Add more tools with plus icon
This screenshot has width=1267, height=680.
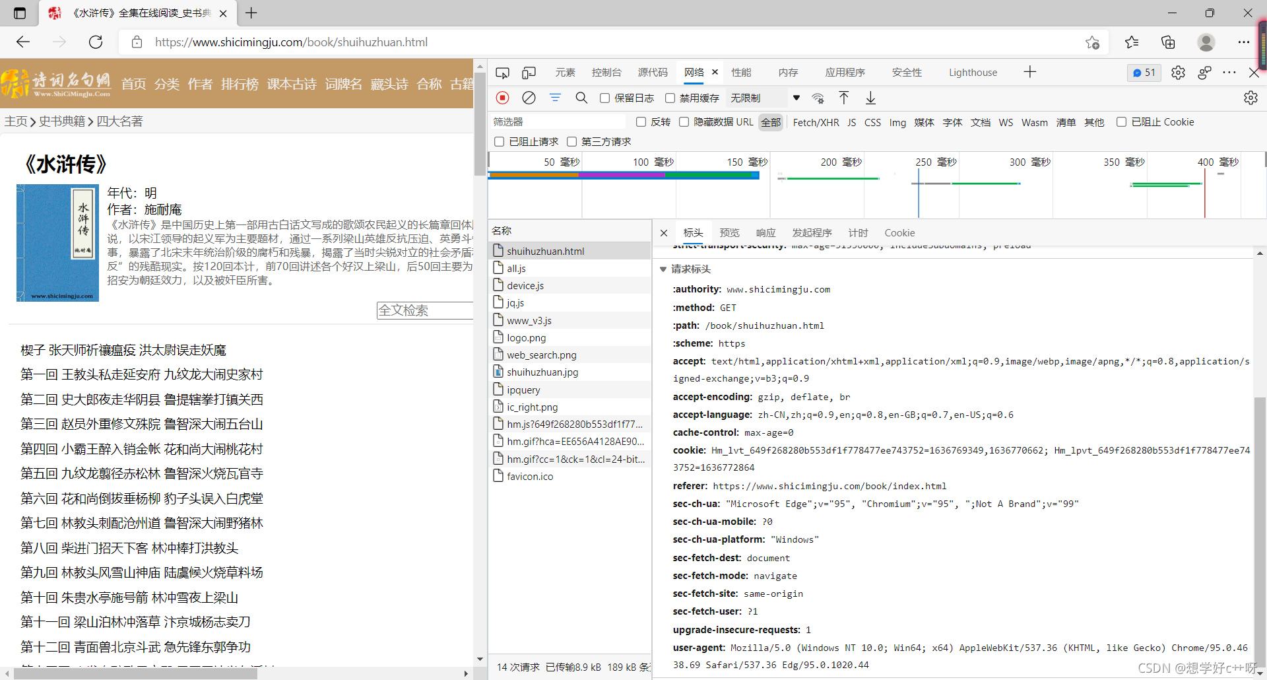pyautogui.click(x=1030, y=72)
